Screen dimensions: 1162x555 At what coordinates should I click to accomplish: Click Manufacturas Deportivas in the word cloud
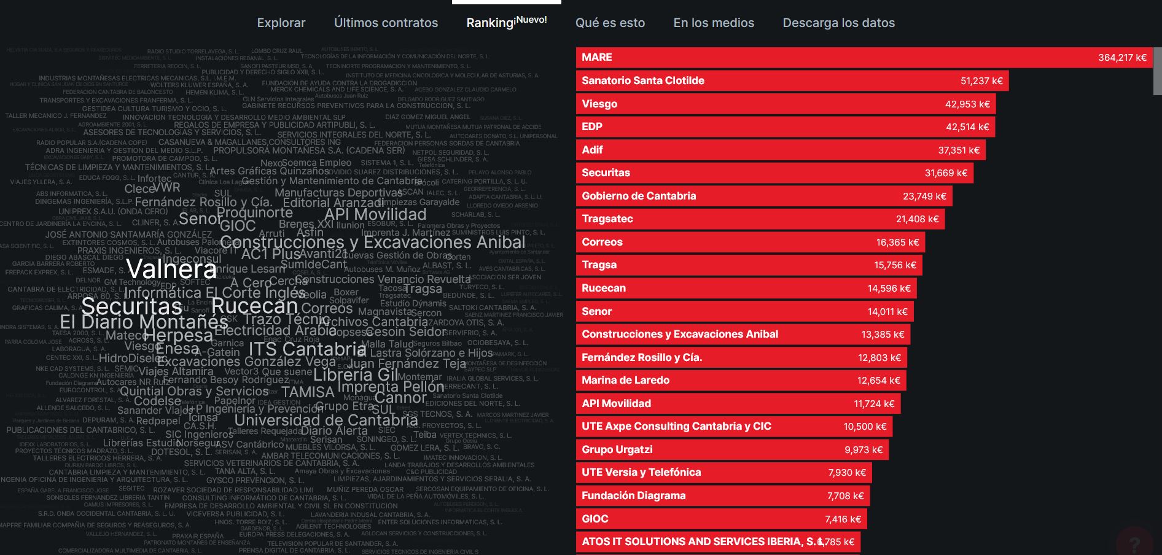[338, 192]
